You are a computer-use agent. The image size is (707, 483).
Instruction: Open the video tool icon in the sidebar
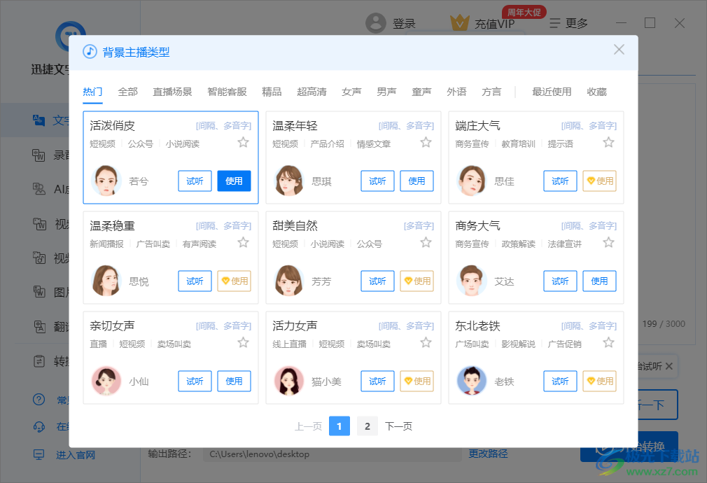tap(38, 224)
